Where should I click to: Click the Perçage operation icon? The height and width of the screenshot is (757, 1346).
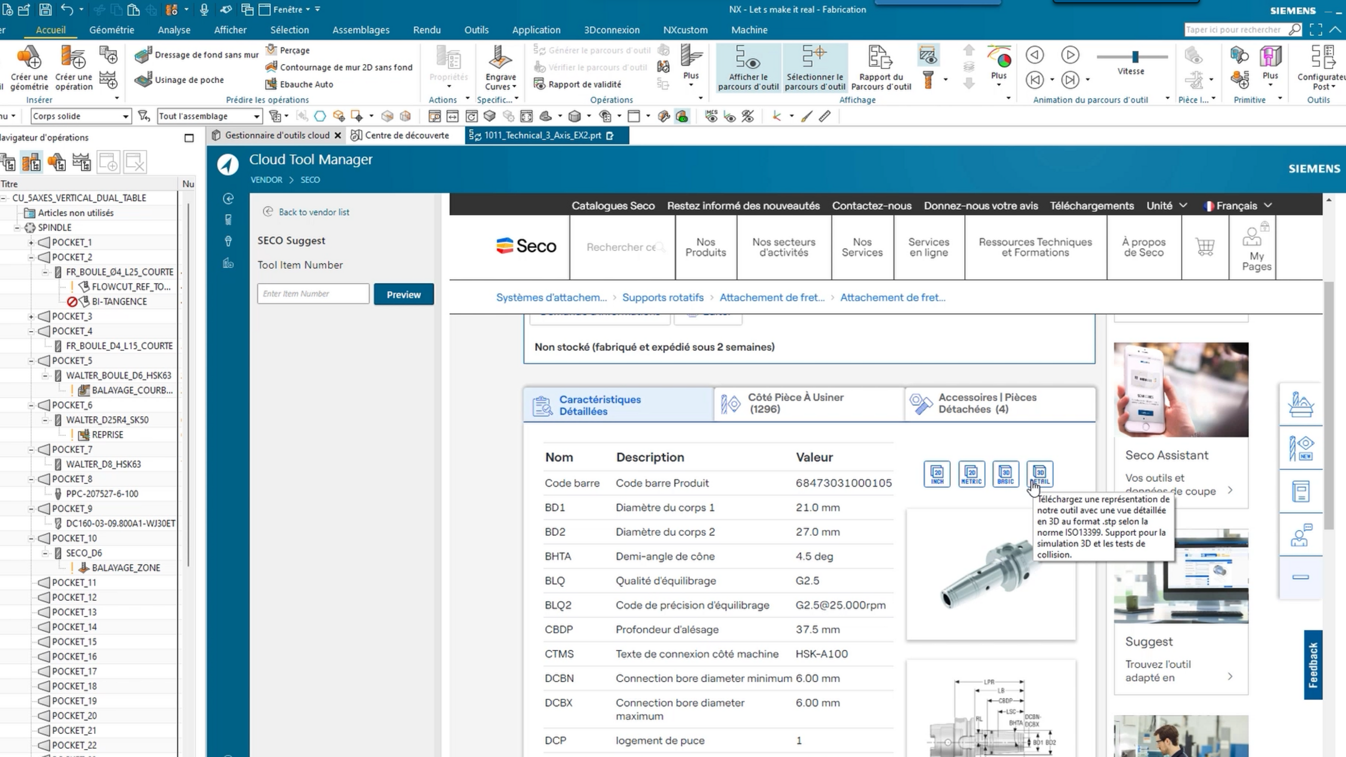point(271,50)
